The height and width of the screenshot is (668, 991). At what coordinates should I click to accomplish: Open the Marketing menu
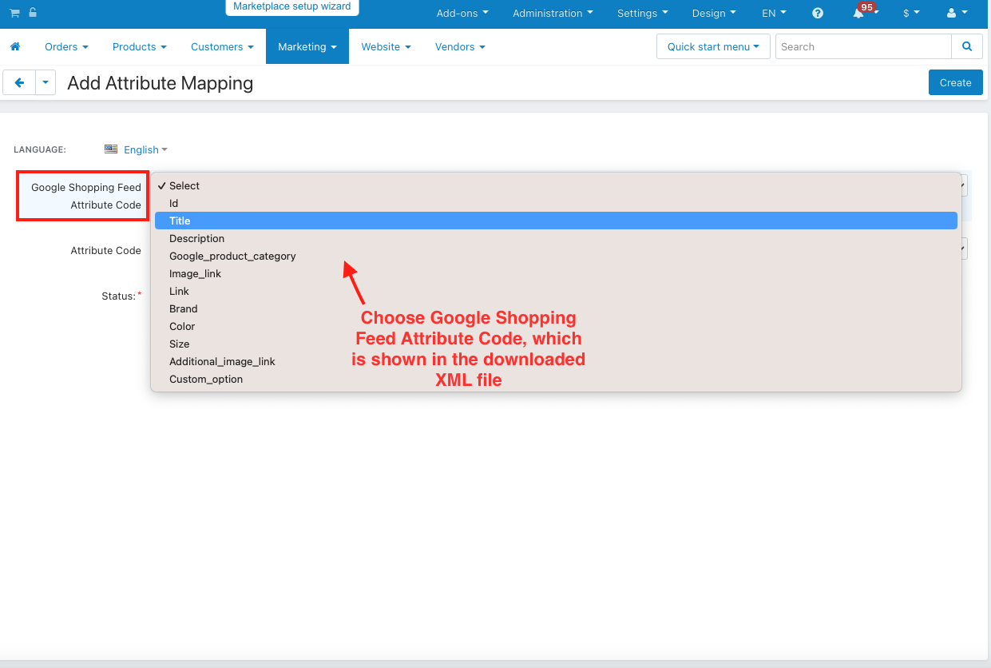point(307,46)
